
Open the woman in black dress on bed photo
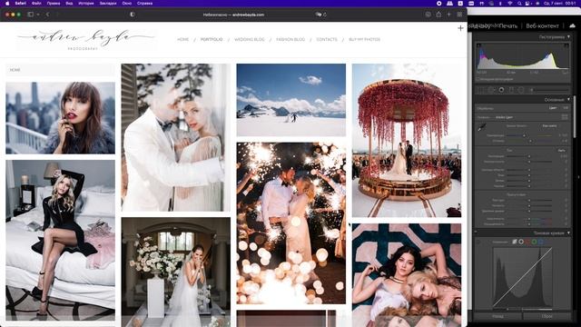click(x=61, y=240)
